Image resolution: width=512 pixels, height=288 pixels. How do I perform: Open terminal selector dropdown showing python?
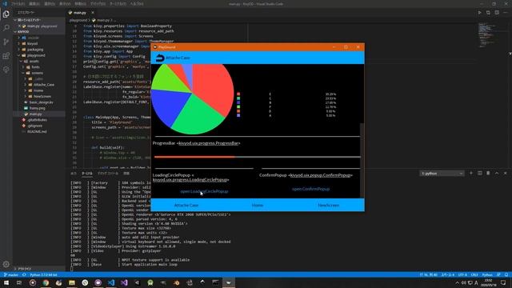442,174
